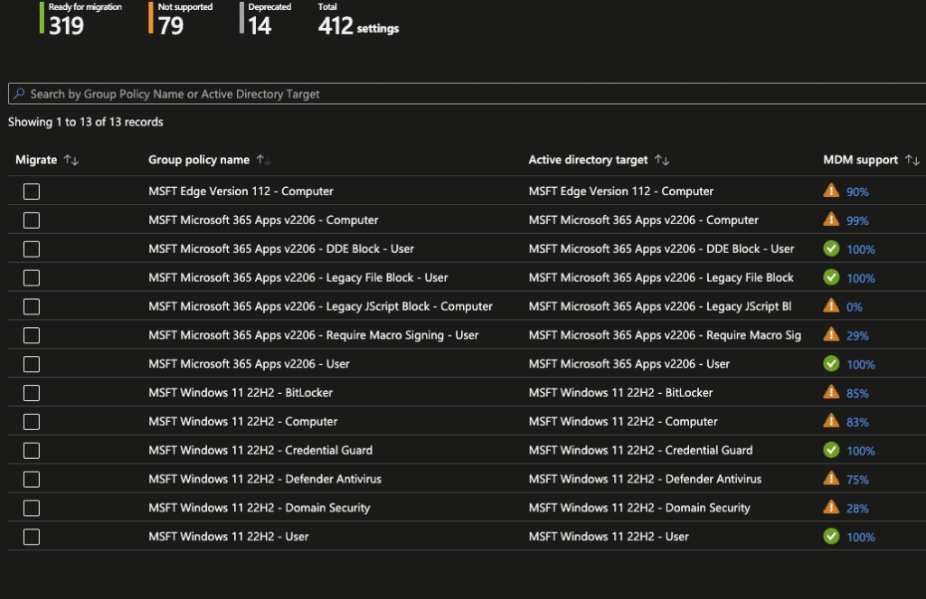Image resolution: width=926 pixels, height=599 pixels.
Task: Open 100% link for Credential Guard row
Action: [861, 451]
